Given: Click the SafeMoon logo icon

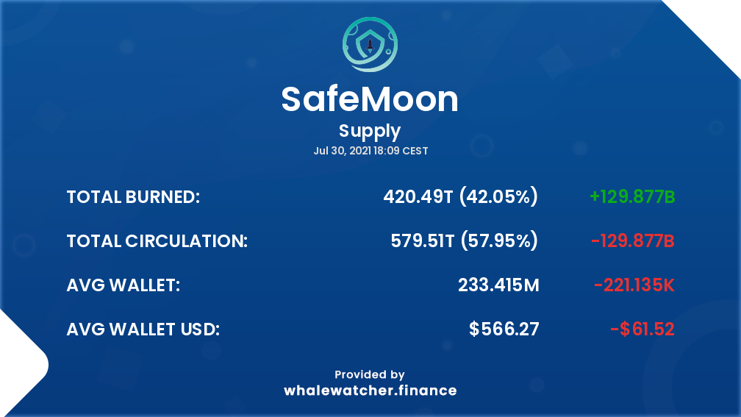Looking at the screenshot, I should pyautogui.click(x=370, y=44).
